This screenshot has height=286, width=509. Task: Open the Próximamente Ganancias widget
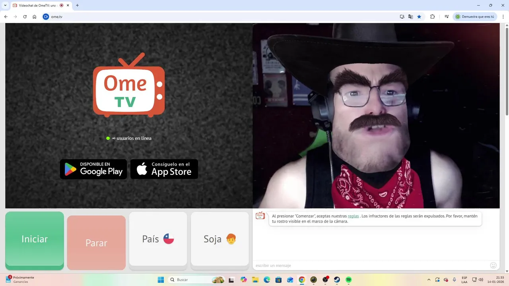coord(20,280)
